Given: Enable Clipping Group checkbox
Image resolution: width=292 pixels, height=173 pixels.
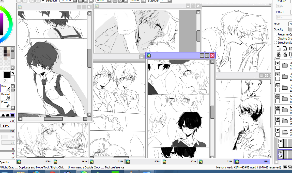Looking at the screenshot, I should 275,39.
